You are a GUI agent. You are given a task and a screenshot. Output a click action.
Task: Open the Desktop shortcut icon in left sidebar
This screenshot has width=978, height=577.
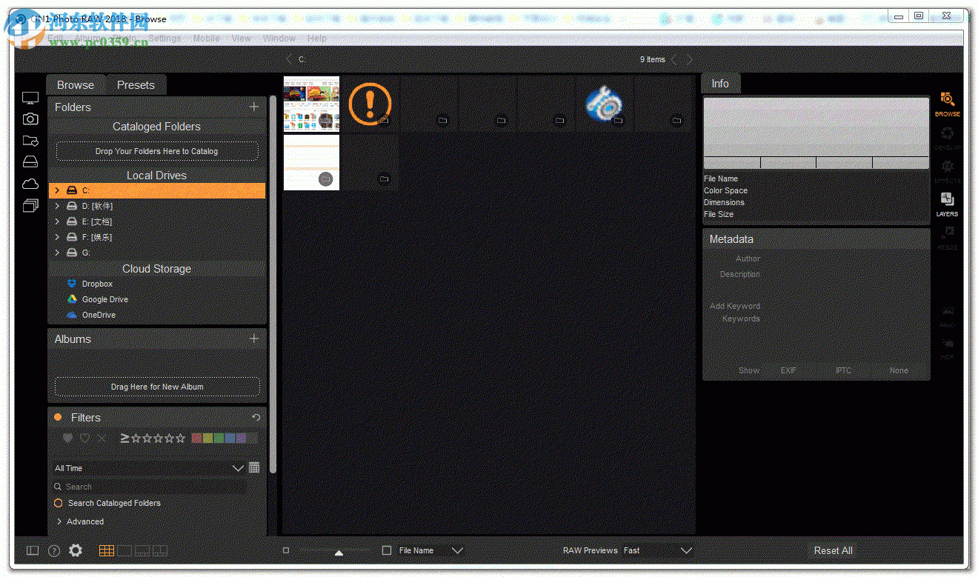click(x=30, y=98)
